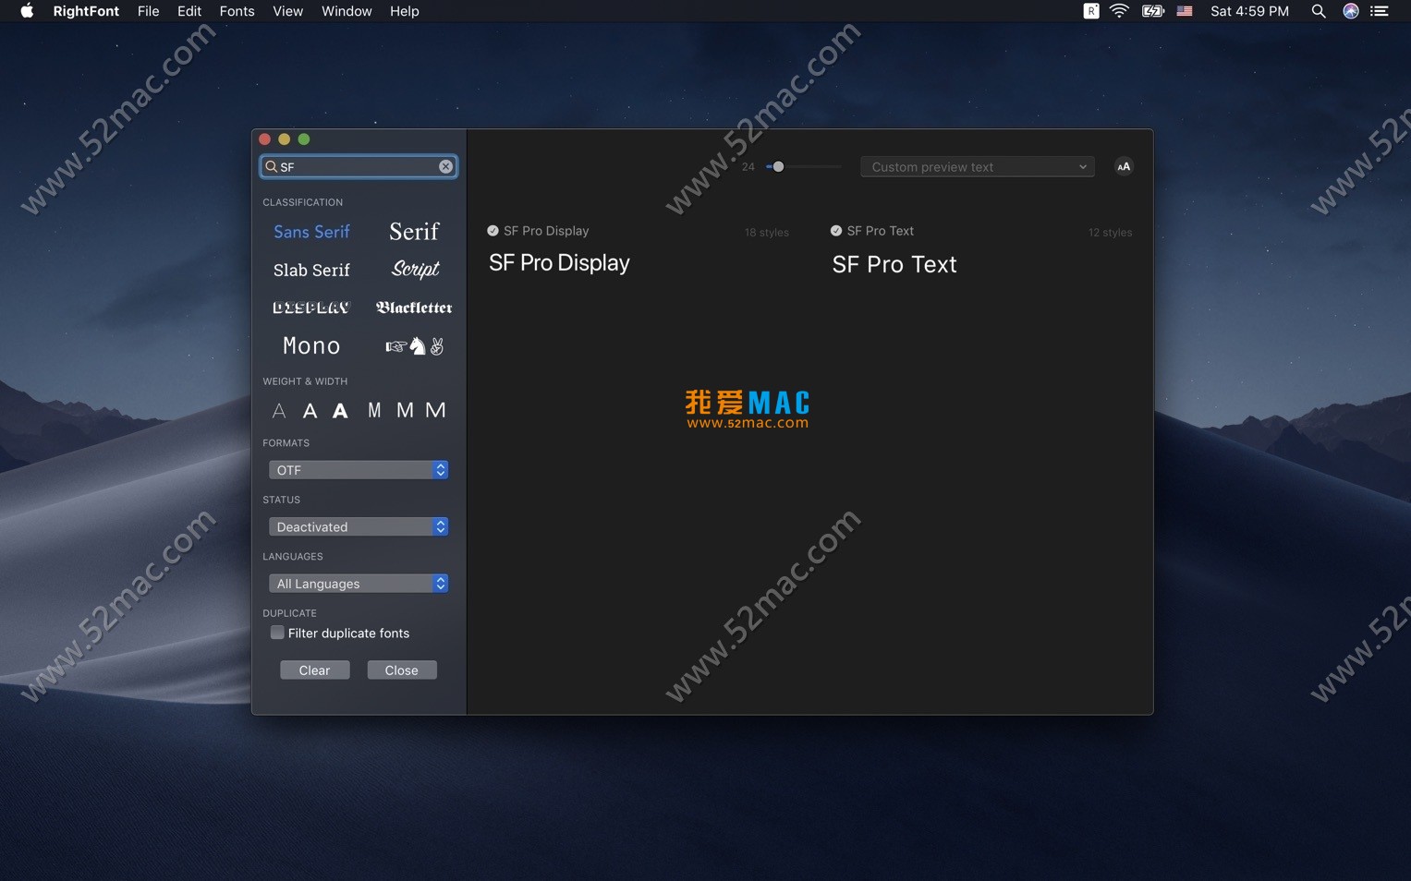Toggle SF Pro Display activation checkmark

493,231
